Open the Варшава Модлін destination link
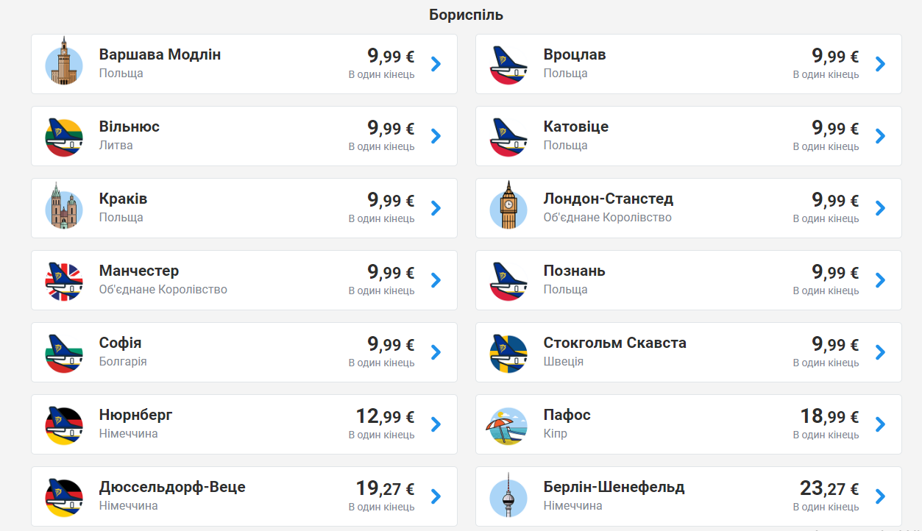The width and height of the screenshot is (922, 531). 160,54
